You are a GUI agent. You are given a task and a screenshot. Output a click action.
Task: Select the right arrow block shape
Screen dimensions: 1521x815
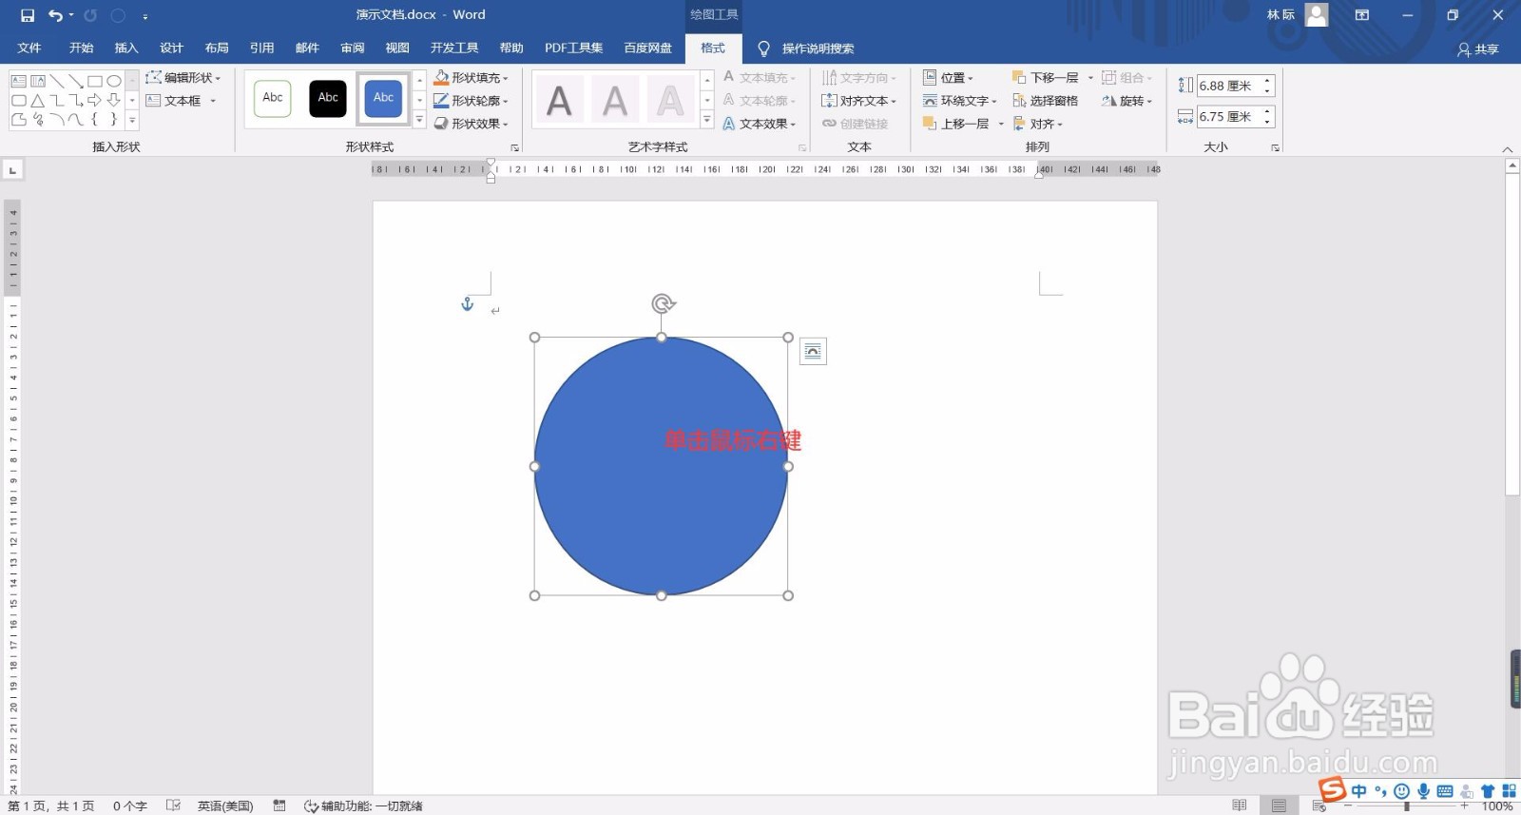click(95, 100)
